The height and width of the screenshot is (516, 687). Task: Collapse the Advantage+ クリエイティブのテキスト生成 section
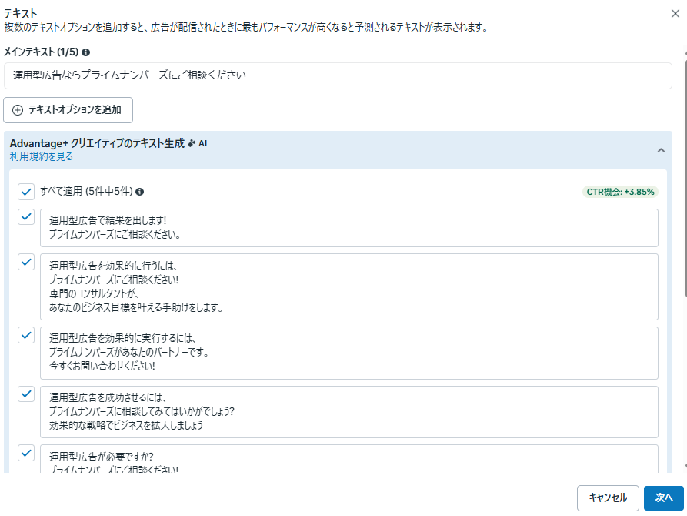point(660,150)
